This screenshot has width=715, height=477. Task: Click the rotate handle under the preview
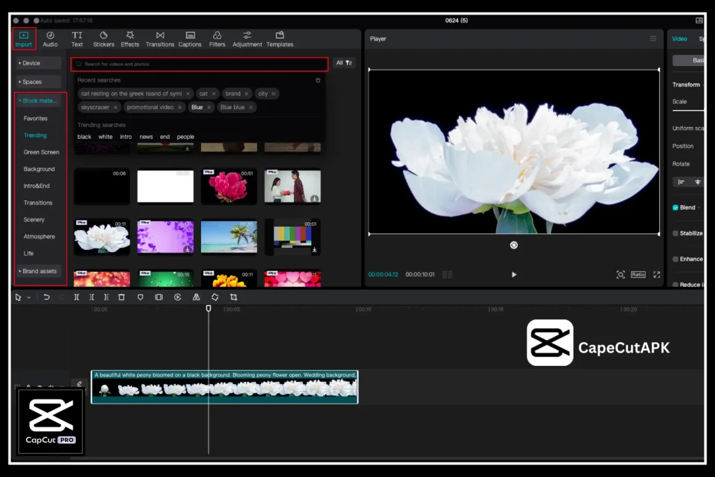[514, 245]
